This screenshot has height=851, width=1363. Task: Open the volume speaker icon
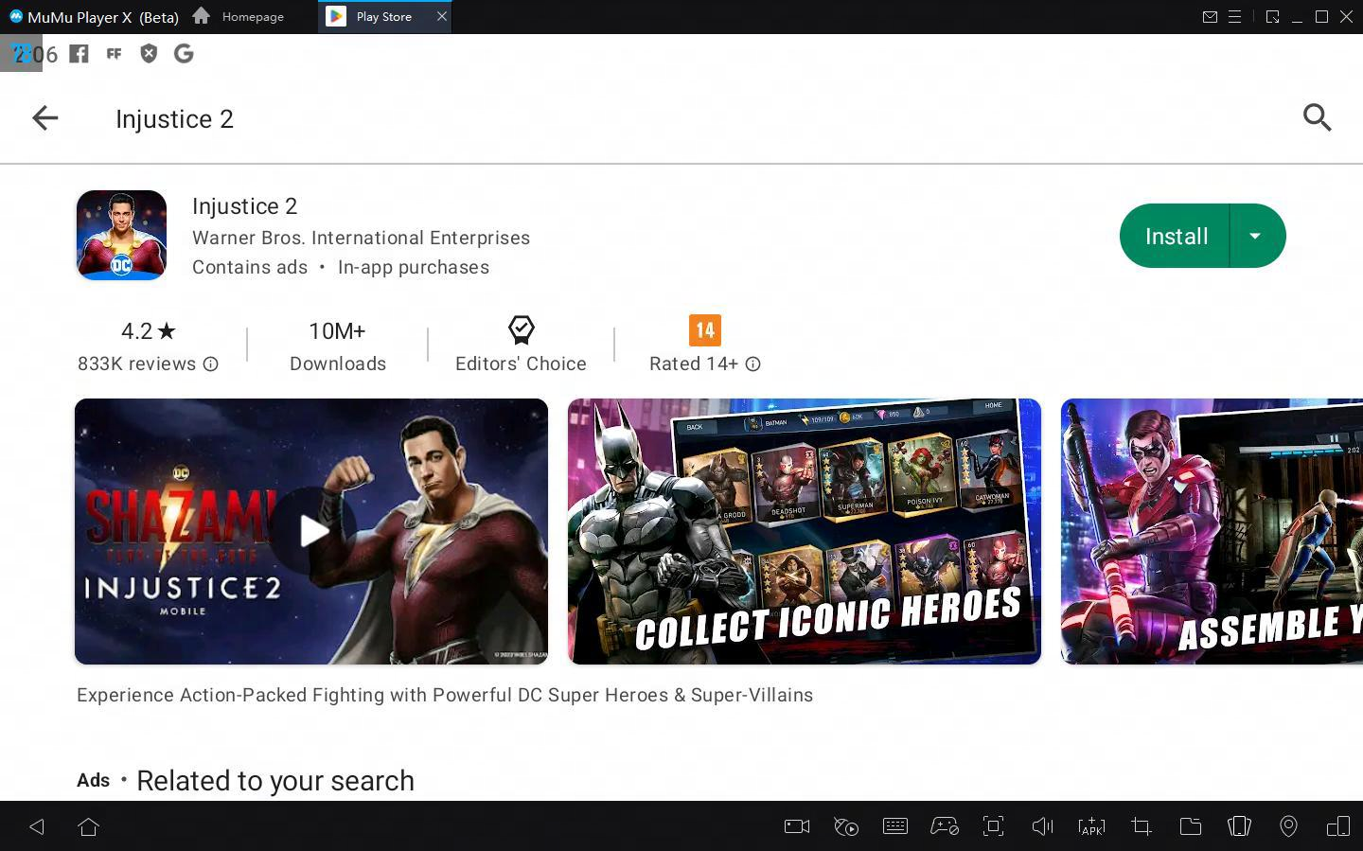coord(1042,826)
